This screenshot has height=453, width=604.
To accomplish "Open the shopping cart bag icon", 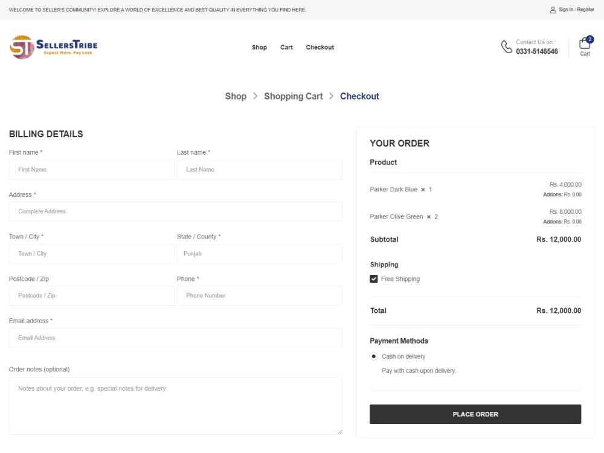I will 584,43.
